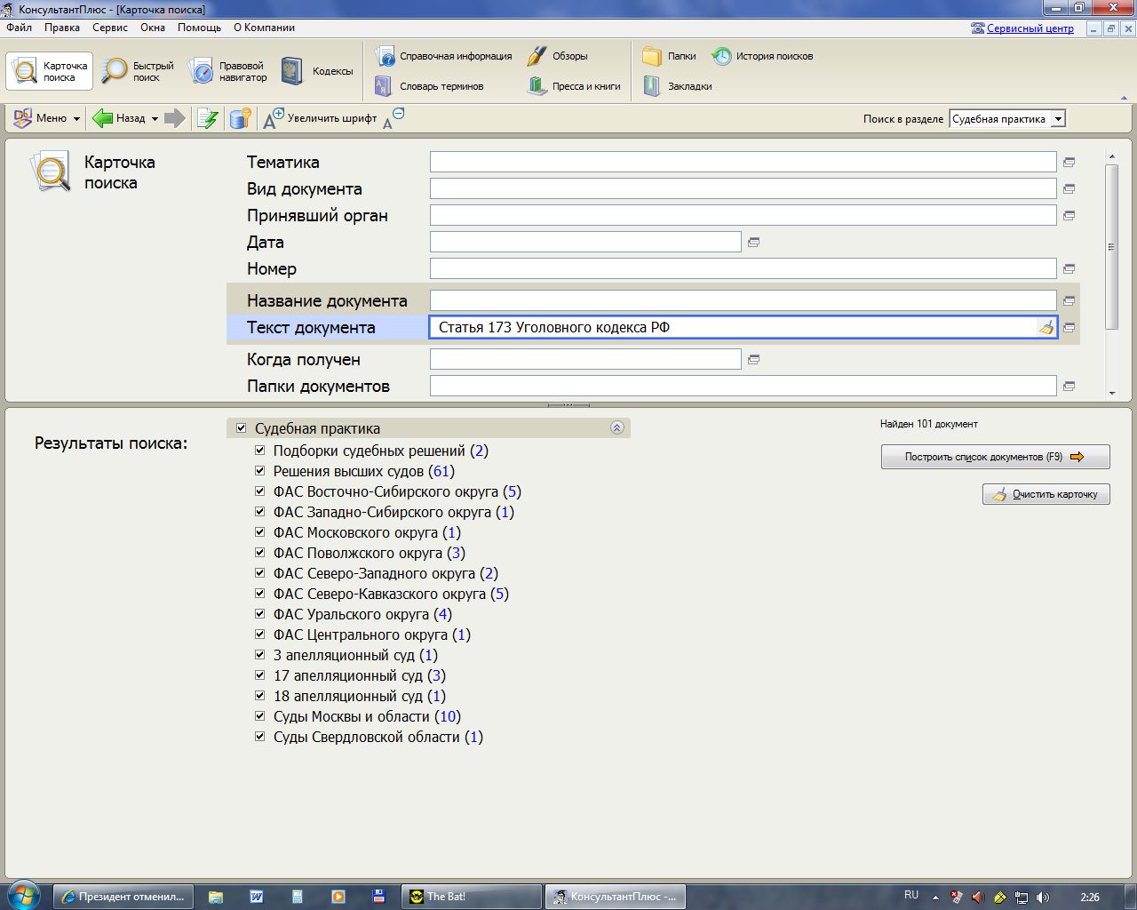
Task: Open the О Компании menu
Action: coord(264,28)
